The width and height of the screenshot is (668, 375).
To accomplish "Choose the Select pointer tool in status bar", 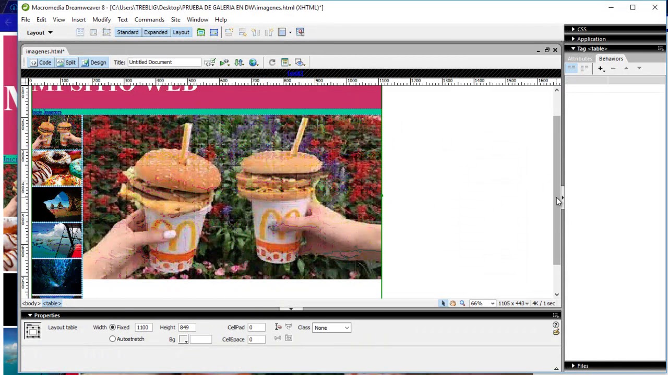I will 443,303.
